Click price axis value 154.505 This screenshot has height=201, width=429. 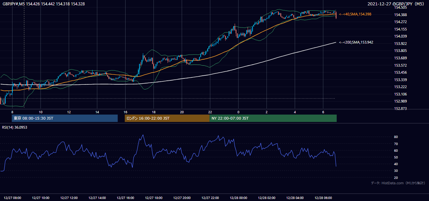click(x=400, y=7)
